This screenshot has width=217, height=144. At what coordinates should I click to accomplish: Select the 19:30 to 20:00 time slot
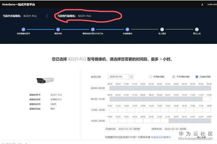(x=139, y=121)
